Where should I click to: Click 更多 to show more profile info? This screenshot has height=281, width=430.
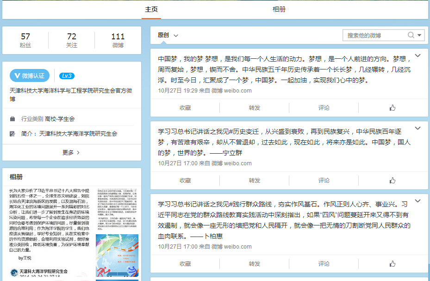71,152
